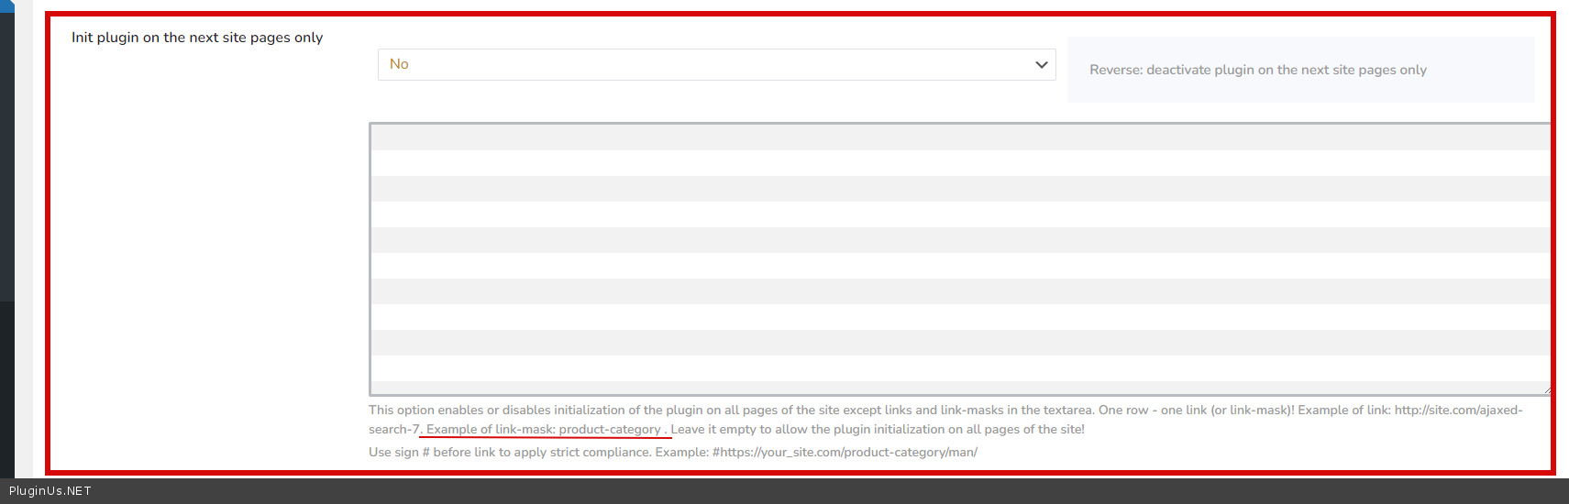This screenshot has width=1569, height=504.
Task: Click the PluginUs.NET footer text
Action: click(x=50, y=491)
